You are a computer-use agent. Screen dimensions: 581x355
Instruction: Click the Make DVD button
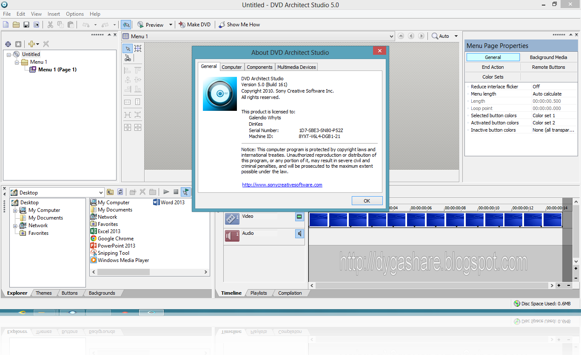[195, 25]
